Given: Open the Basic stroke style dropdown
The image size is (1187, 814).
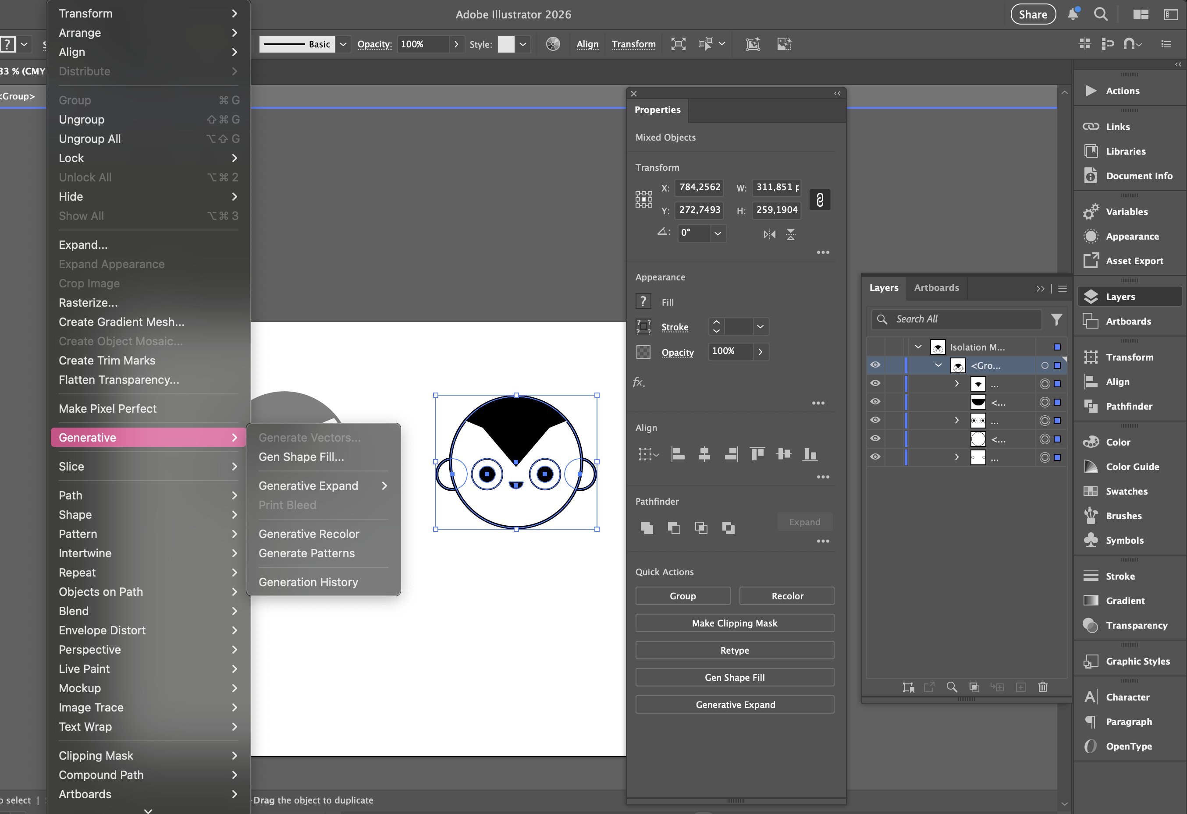Looking at the screenshot, I should tap(343, 44).
